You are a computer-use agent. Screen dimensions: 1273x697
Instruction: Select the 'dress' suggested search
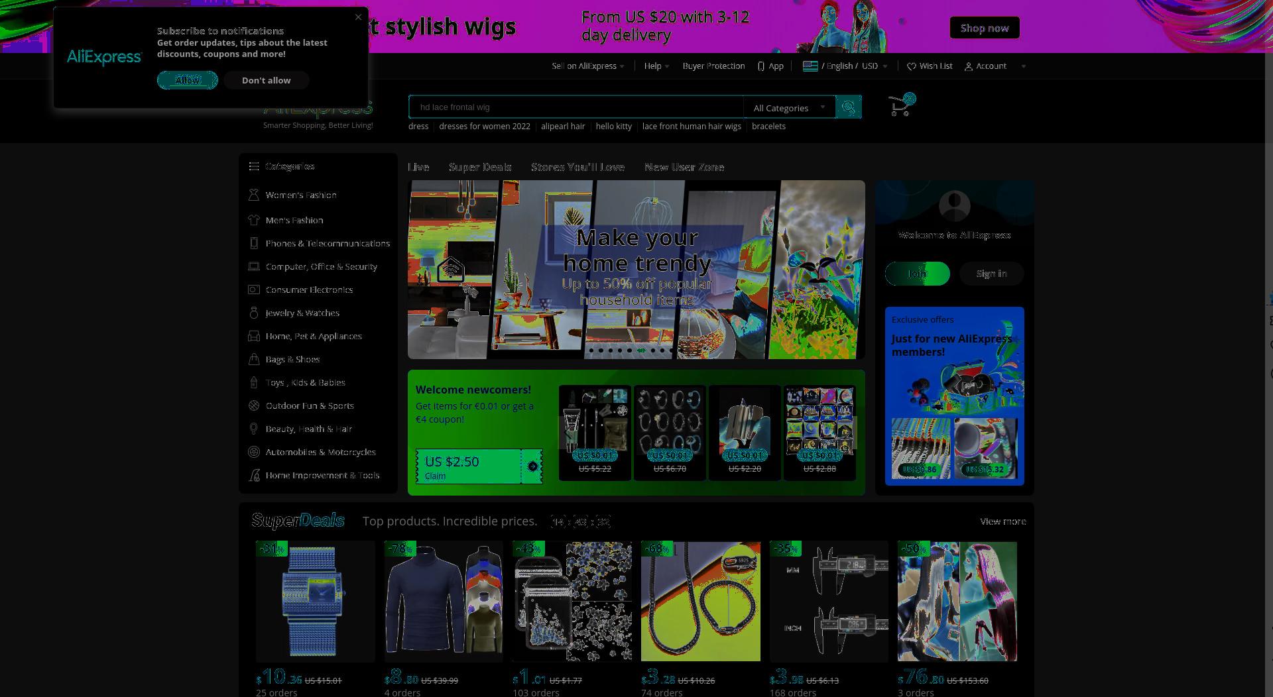(418, 127)
